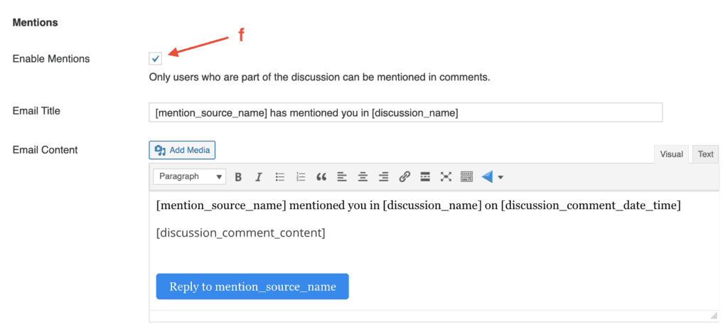Align text to the right

[x=384, y=177]
